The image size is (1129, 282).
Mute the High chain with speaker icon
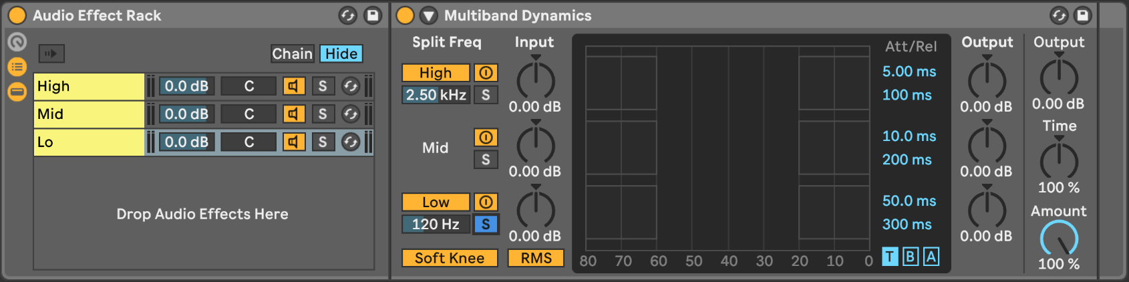tap(294, 86)
